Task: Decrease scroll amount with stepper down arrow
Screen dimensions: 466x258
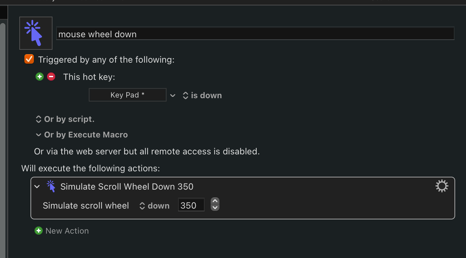Action: pos(215,208)
